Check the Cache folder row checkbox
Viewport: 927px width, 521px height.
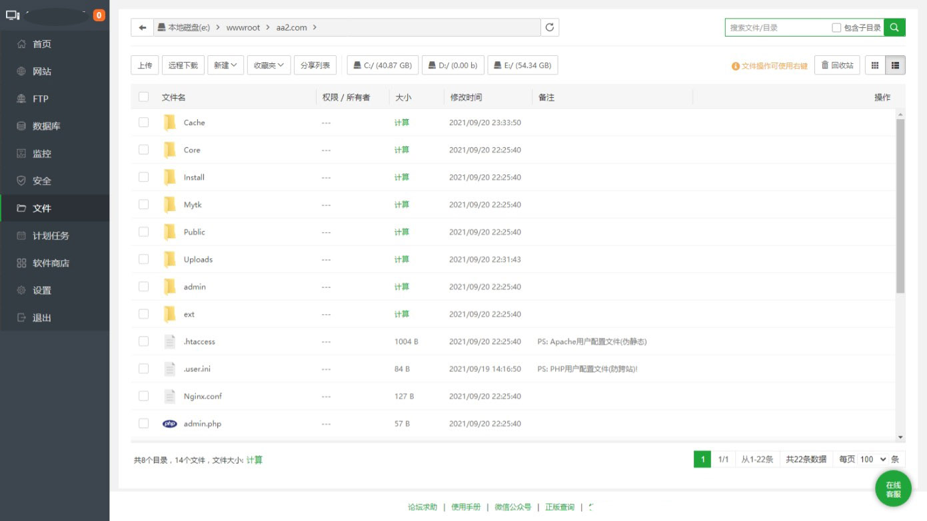pyautogui.click(x=143, y=122)
